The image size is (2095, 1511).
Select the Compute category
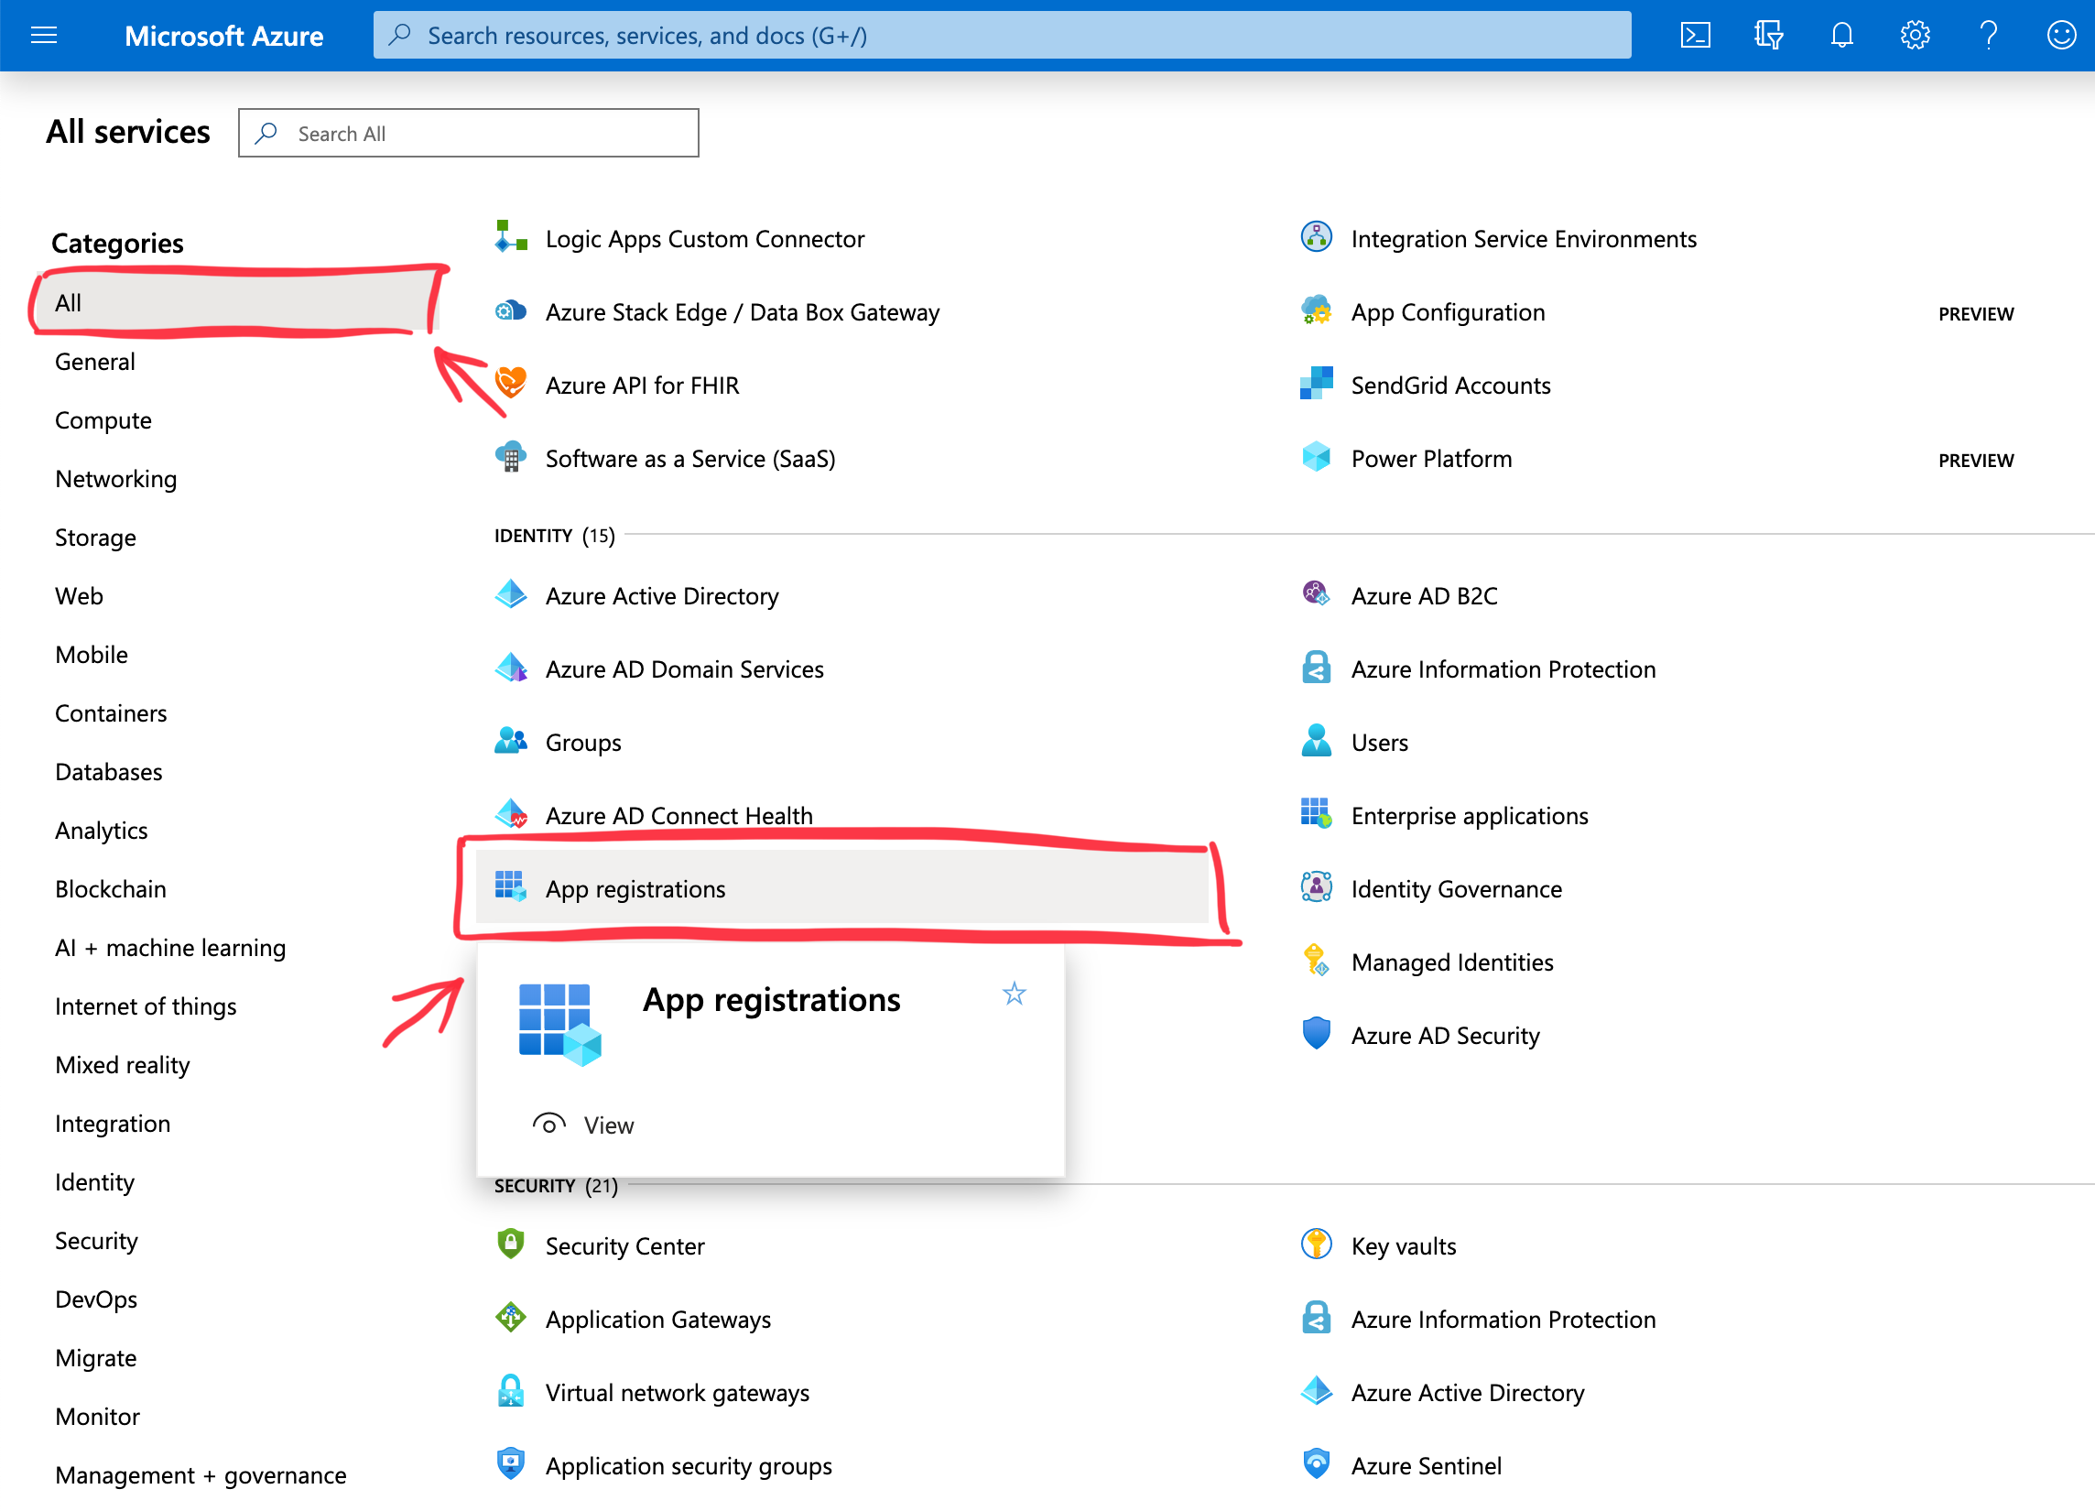[x=103, y=420]
